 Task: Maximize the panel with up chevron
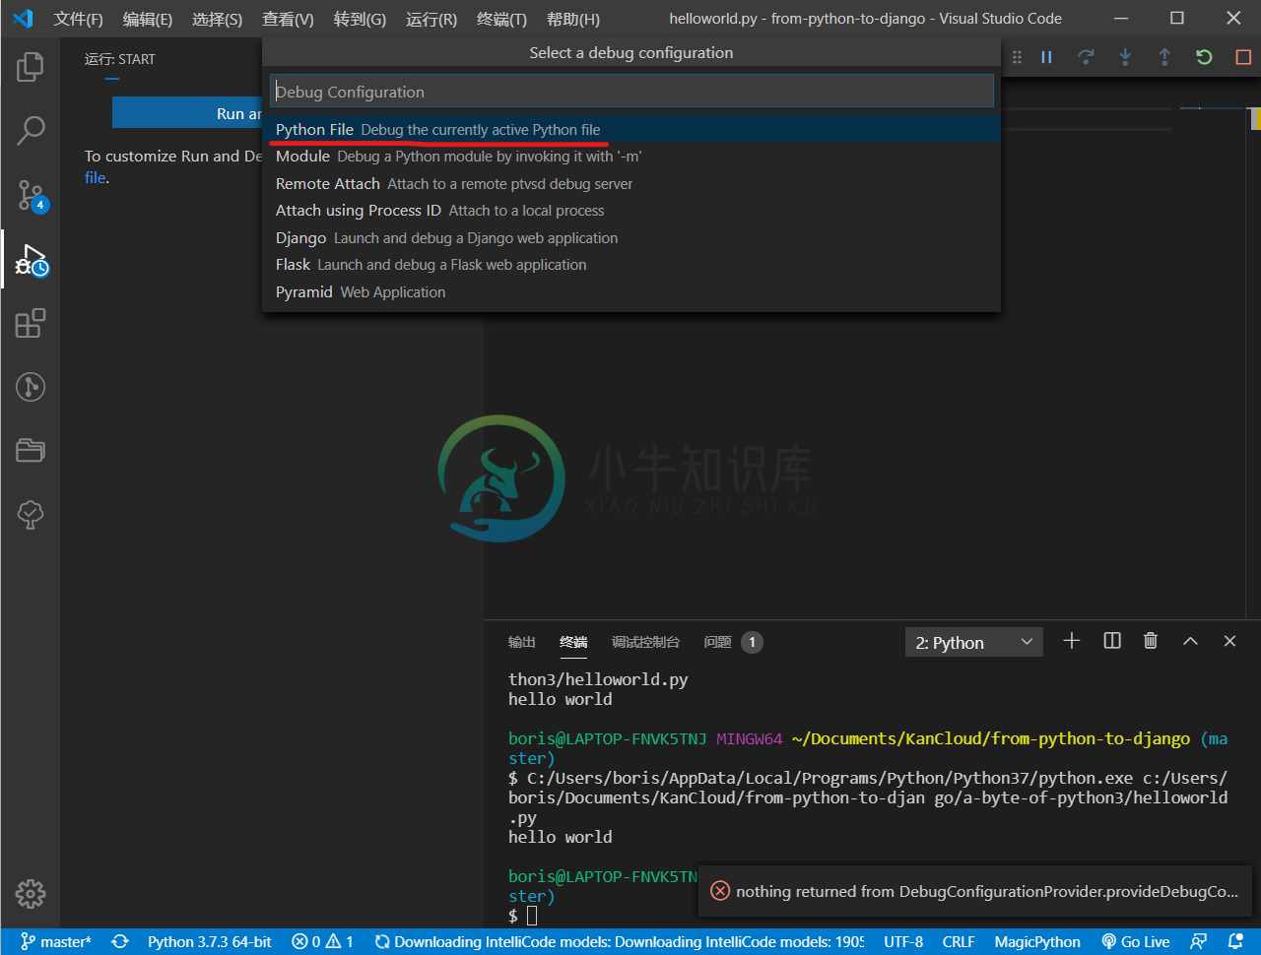(1190, 641)
